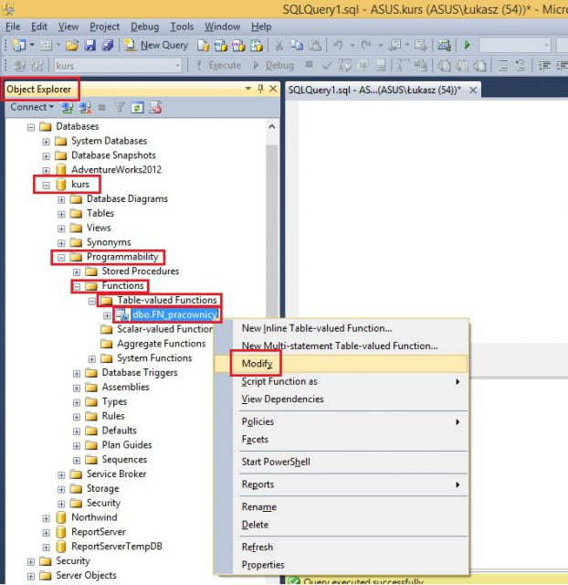Select Modify from the context menu
Viewport: 568px width, 585px height.
click(257, 364)
